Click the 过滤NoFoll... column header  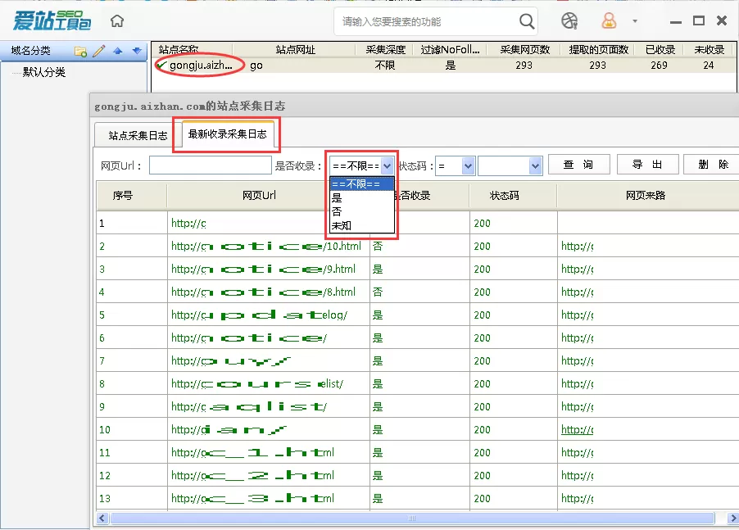pos(450,49)
